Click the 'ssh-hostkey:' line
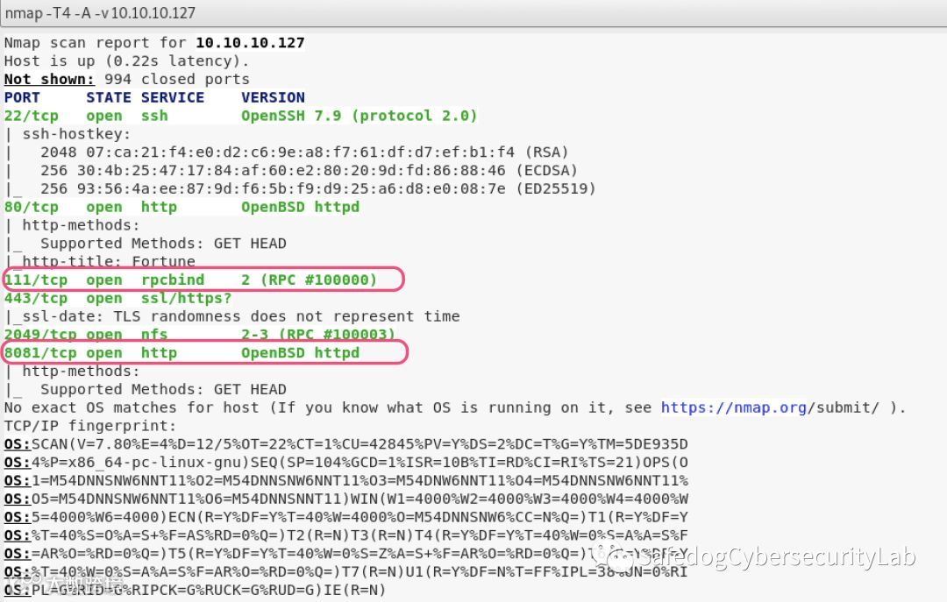This screenshot has height=602, width=947. pyautogui.click(x=76, y=134)
